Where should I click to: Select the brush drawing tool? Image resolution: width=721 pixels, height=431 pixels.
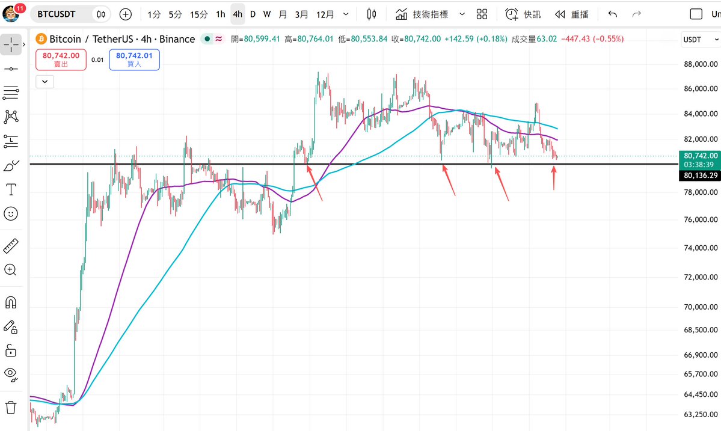(11, 165)
